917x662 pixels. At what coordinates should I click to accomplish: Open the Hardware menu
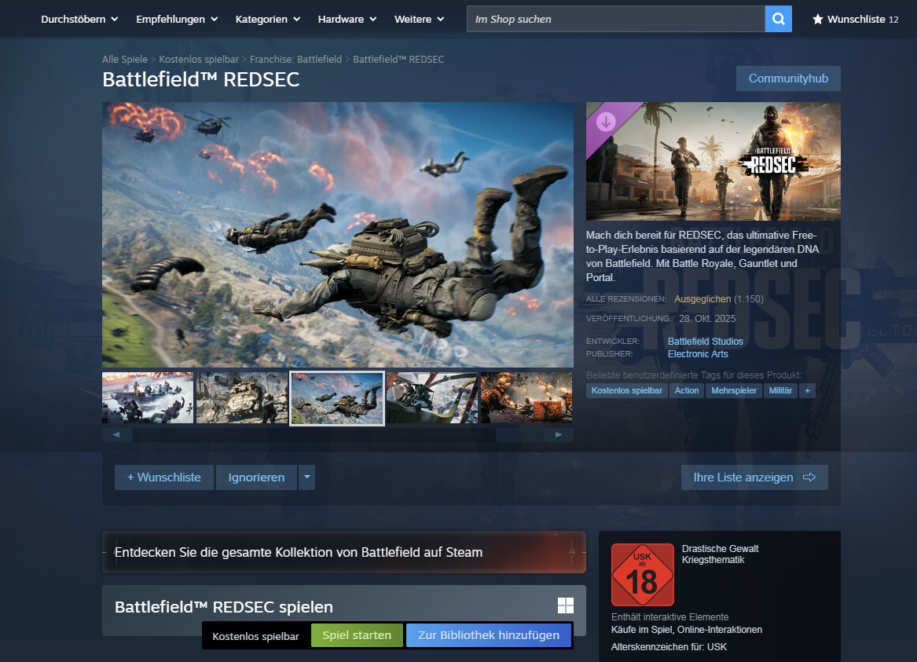coord(347,19)
